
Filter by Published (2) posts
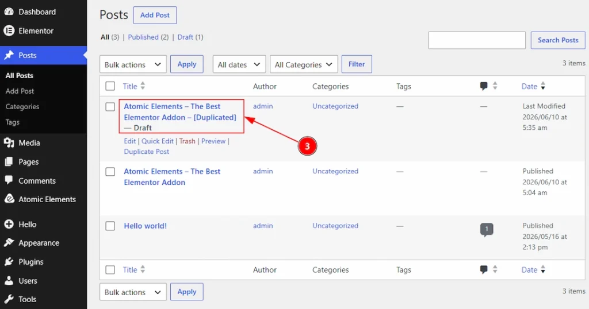point(148,37)
